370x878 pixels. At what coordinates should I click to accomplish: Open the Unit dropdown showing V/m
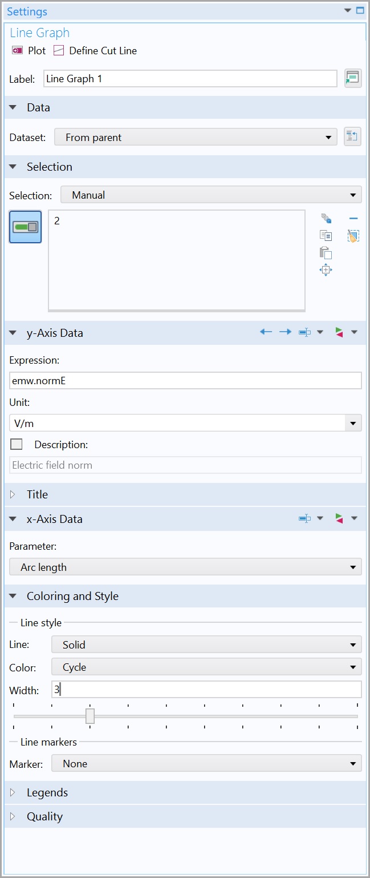[185, 423]
